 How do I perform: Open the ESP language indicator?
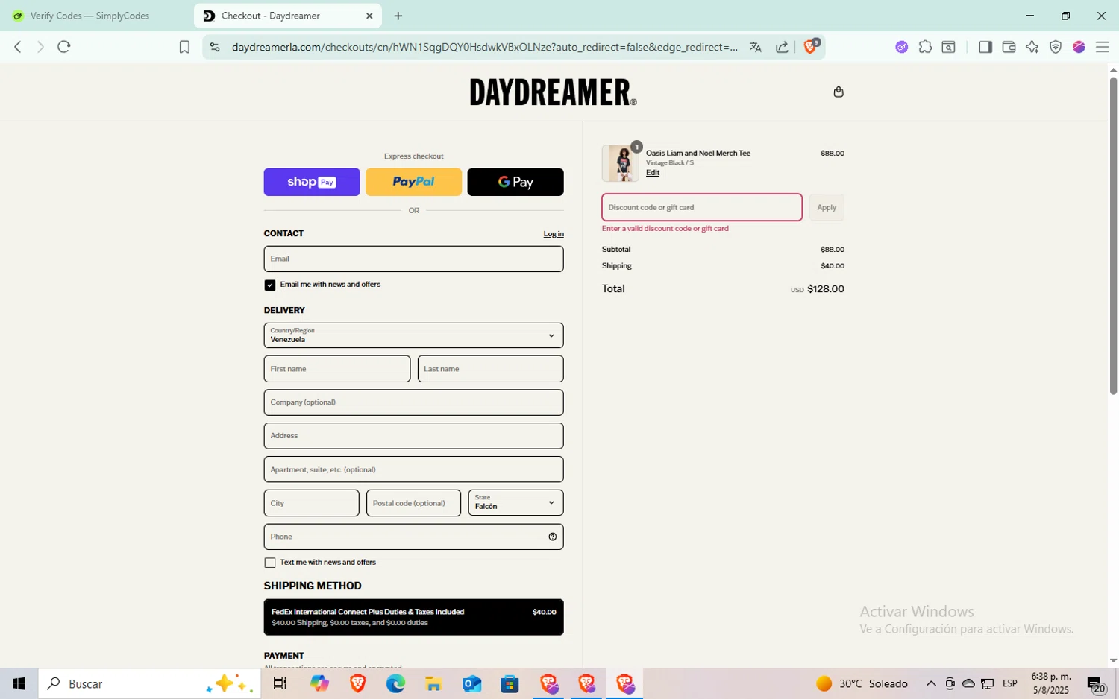click(x=1010, y=684)
